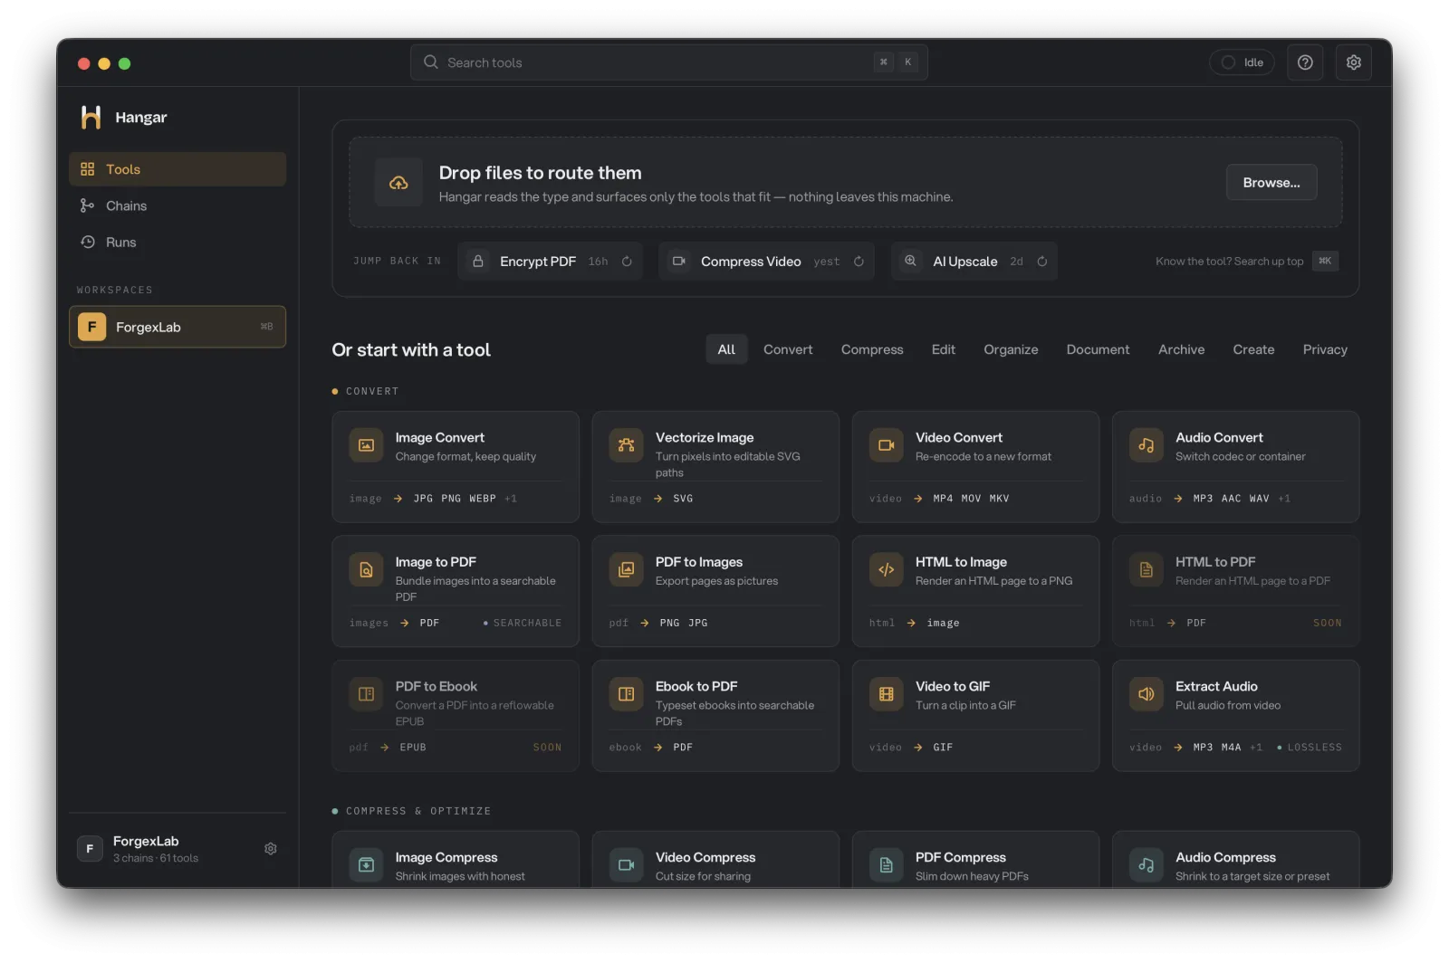This screenshot has width=1449, height=963.
Task: Open Extract Audio speaker icon
Action: 1146,694
